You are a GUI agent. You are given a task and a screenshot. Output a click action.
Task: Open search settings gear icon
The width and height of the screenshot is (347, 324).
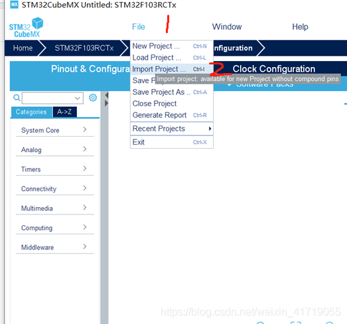(93, 98)
